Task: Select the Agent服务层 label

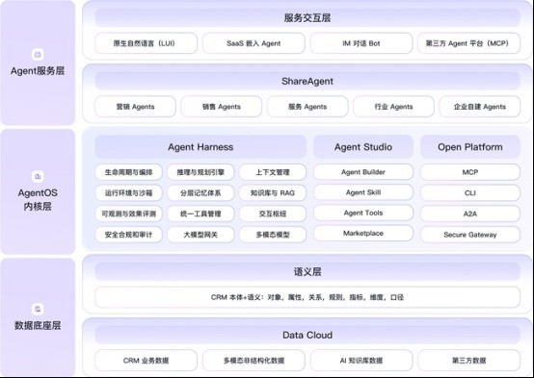Action: (38, 71)
